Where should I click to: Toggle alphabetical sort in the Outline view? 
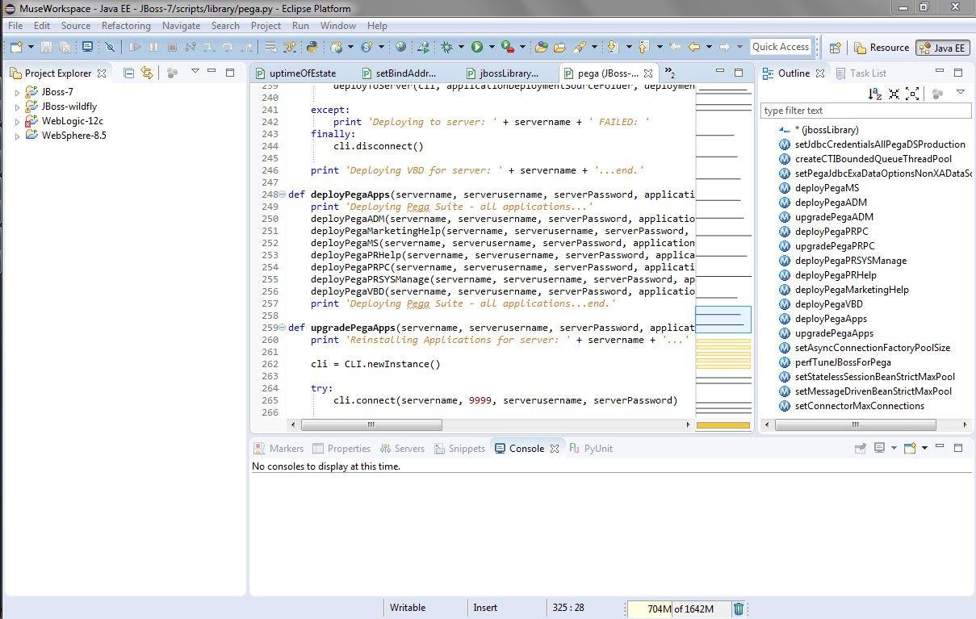point(874,94)
